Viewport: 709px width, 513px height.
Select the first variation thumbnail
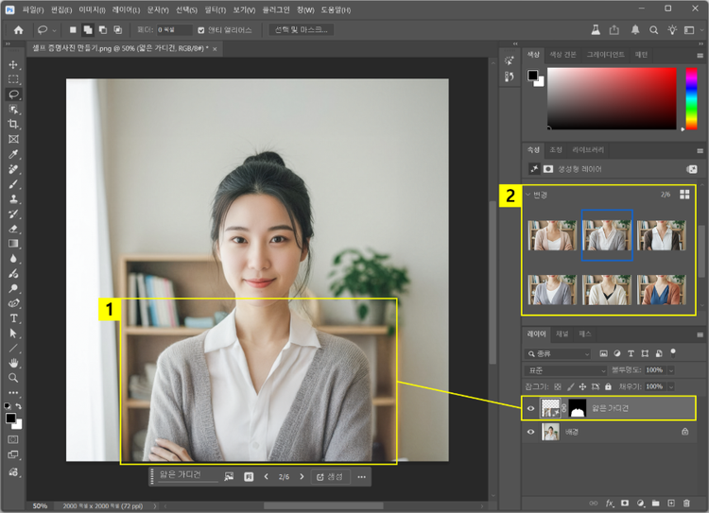552,234
